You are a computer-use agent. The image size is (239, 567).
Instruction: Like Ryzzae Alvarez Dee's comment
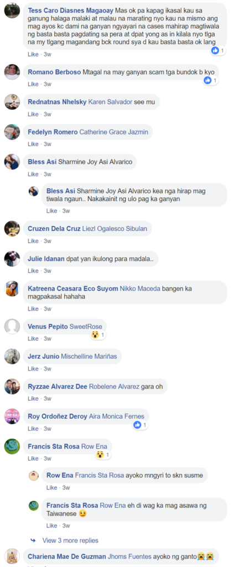pos(33,399)
